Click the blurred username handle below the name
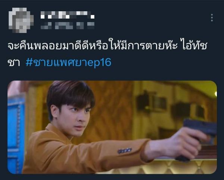Viewport: 224px width, 180px height. click(x=68, y=25)
